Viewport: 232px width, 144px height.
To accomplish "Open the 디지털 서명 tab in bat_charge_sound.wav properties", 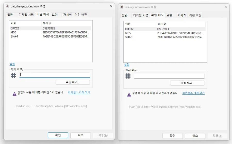I will coord(26,15).
